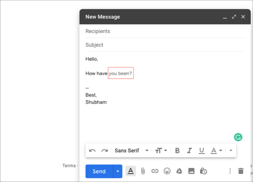Screen dimensions: 253x182
Task: Click the Undo arrow in formatting toolbar
Action: pyautogui.click(x=92, y=151)
